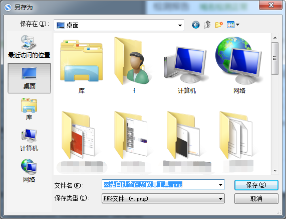Viewport: 286px width, 219px height.
Task: Select 网络 in the left sidebar
Action: coord(29,171)
